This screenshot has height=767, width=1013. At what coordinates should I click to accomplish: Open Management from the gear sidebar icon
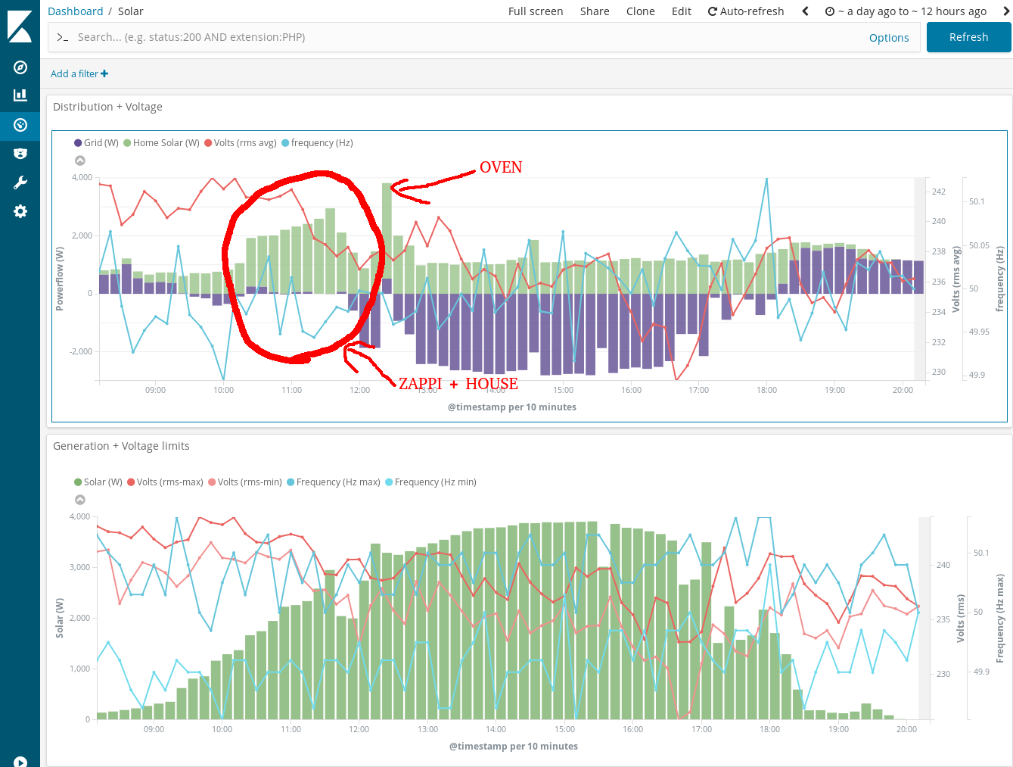coord(20,211)
